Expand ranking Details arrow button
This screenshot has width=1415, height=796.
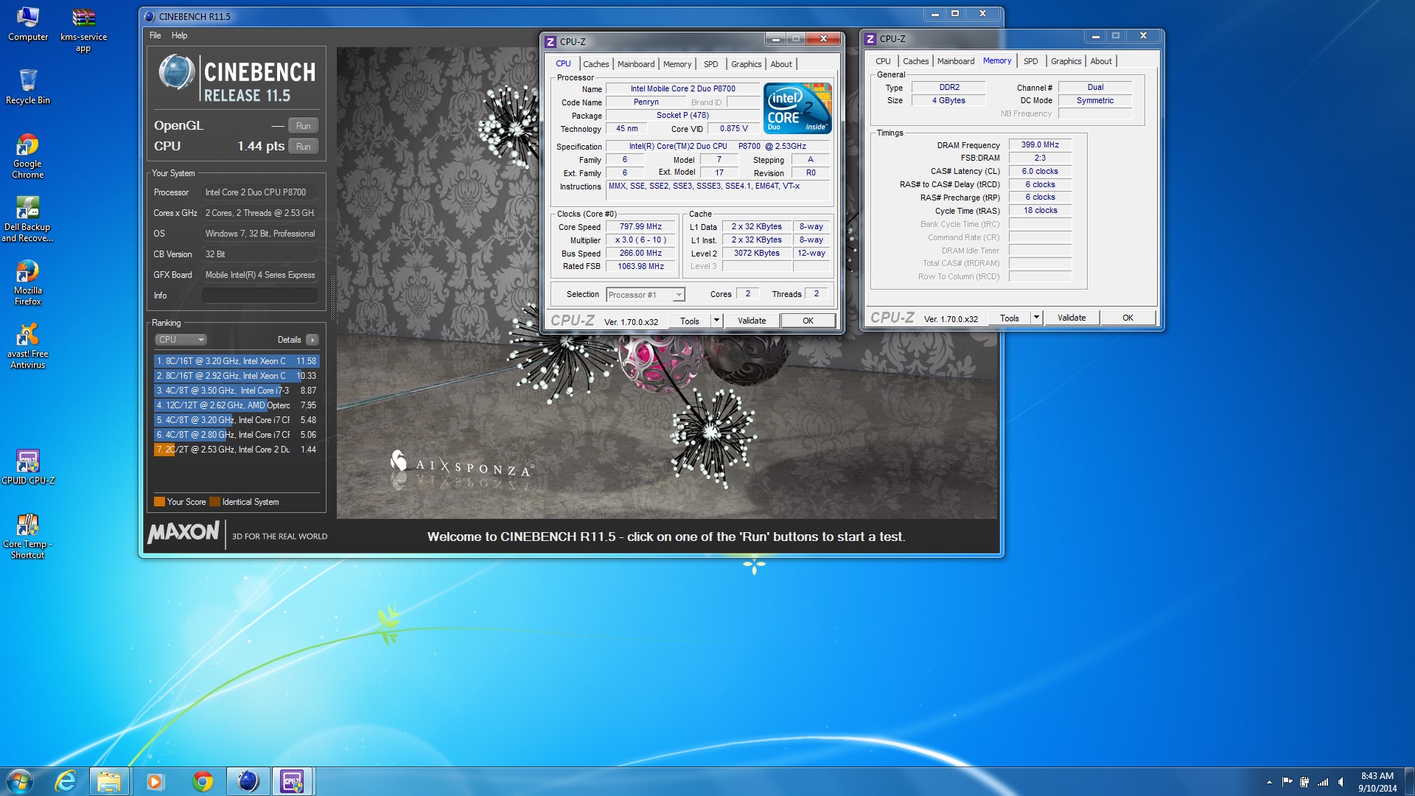click(x=312, y=340)
